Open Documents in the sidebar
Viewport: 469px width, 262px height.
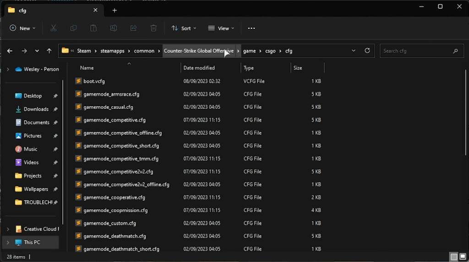tap(36, 123)
